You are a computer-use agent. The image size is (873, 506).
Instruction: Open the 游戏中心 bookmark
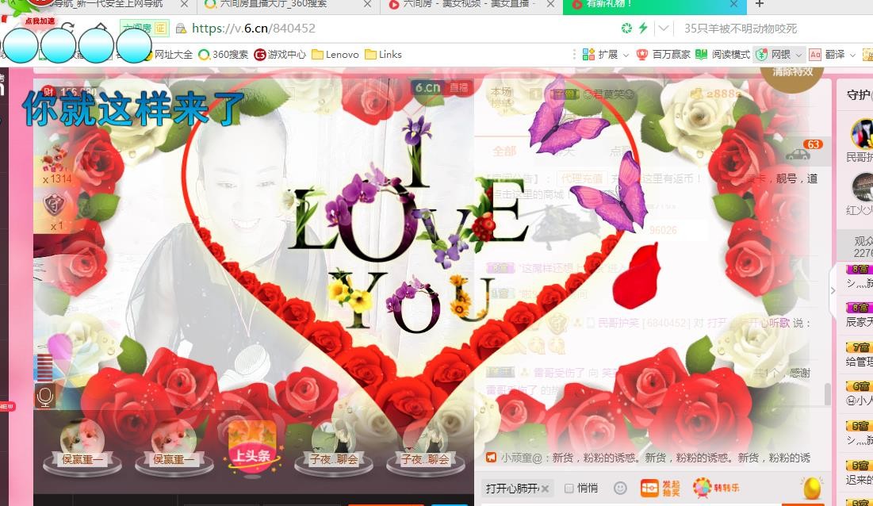click(x=280, y=55)
